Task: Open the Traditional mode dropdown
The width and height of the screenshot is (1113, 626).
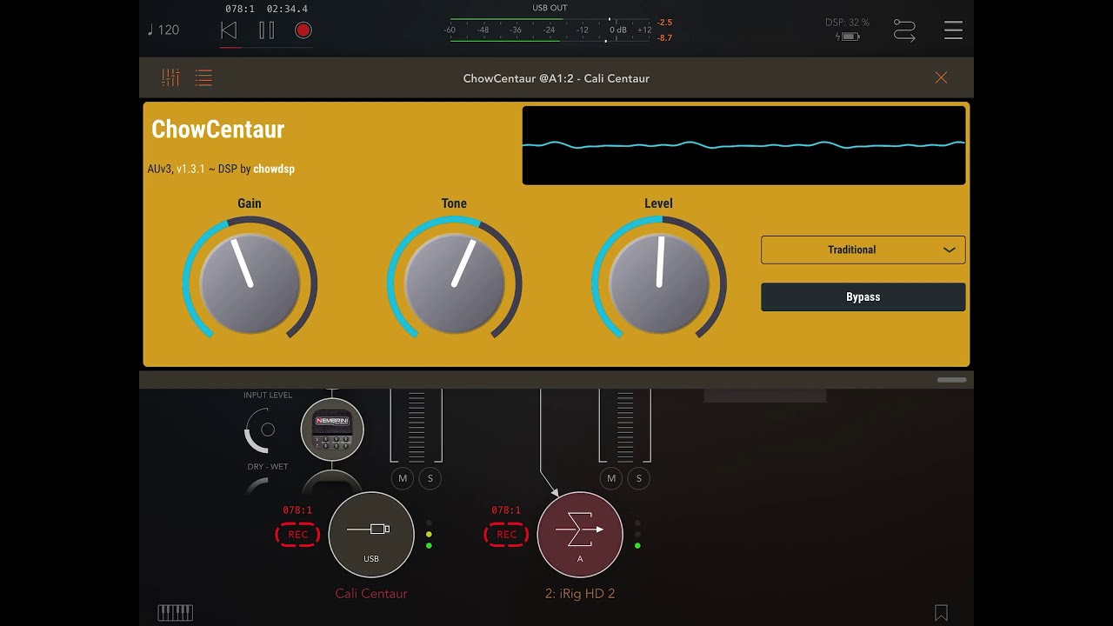Action: tap(863, 250)
